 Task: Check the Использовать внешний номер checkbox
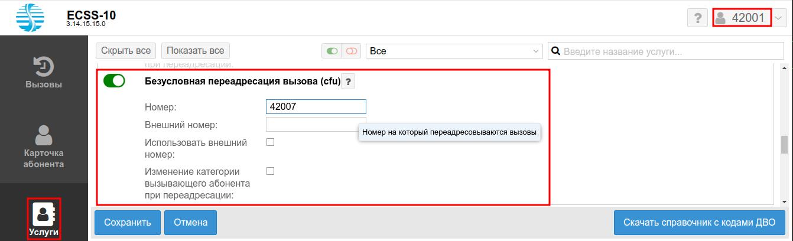coord(270,142)
